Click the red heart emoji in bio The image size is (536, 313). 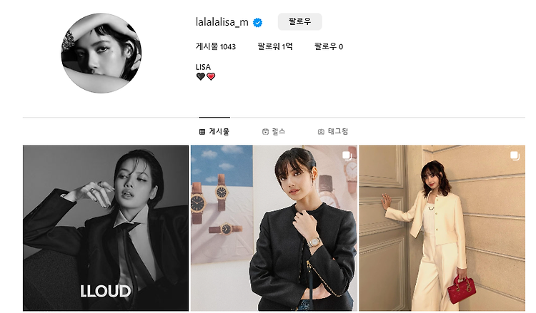click(x=211, y=77)
